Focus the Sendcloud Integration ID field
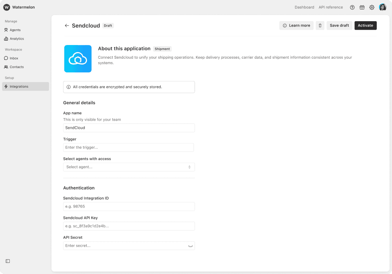 click(129, 207)
